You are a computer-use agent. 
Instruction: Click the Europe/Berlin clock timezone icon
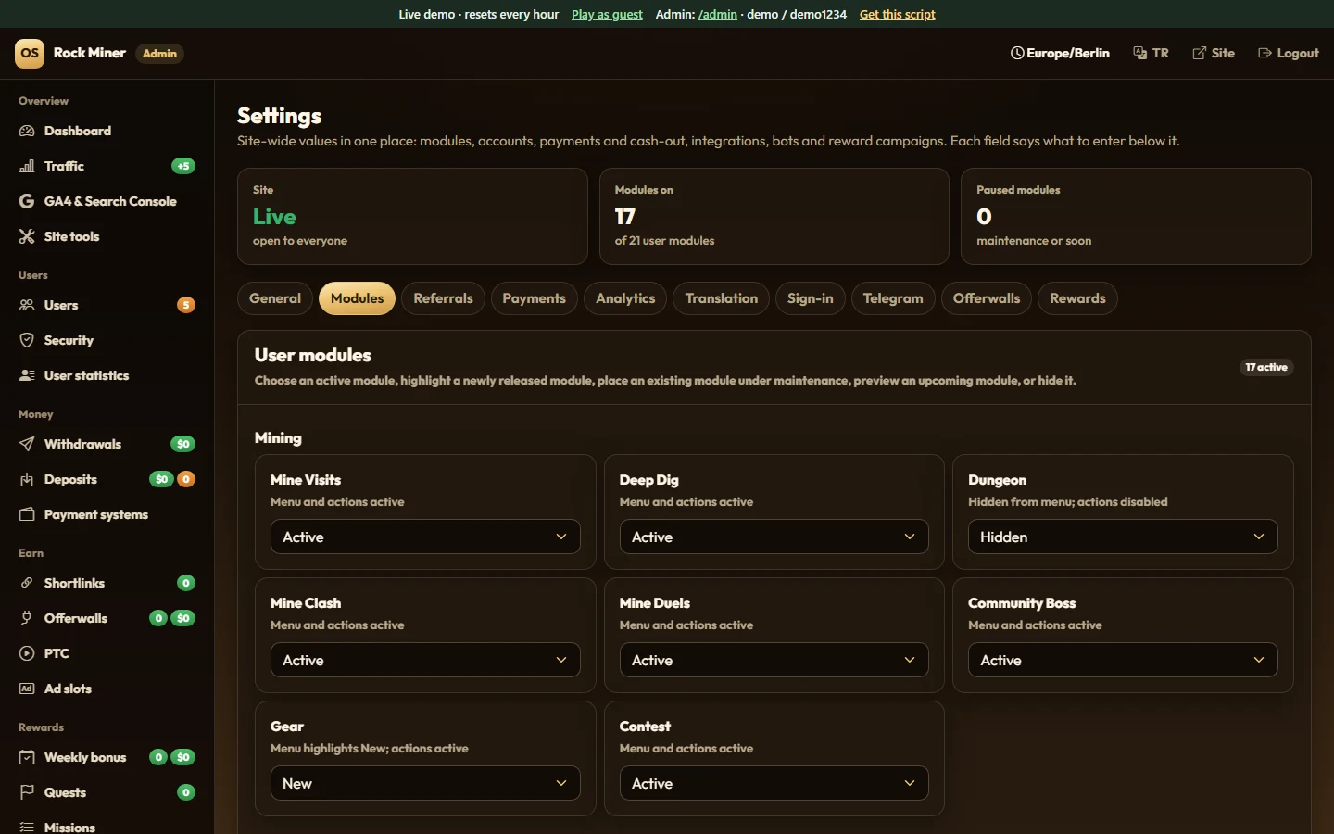1017,53
